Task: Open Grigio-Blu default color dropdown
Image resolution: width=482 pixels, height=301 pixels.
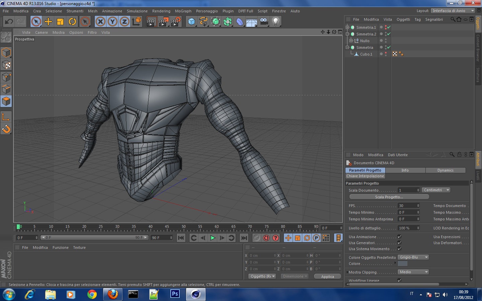Action: (x=413, y=257)
